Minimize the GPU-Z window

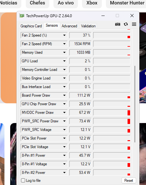click(103, 16)
